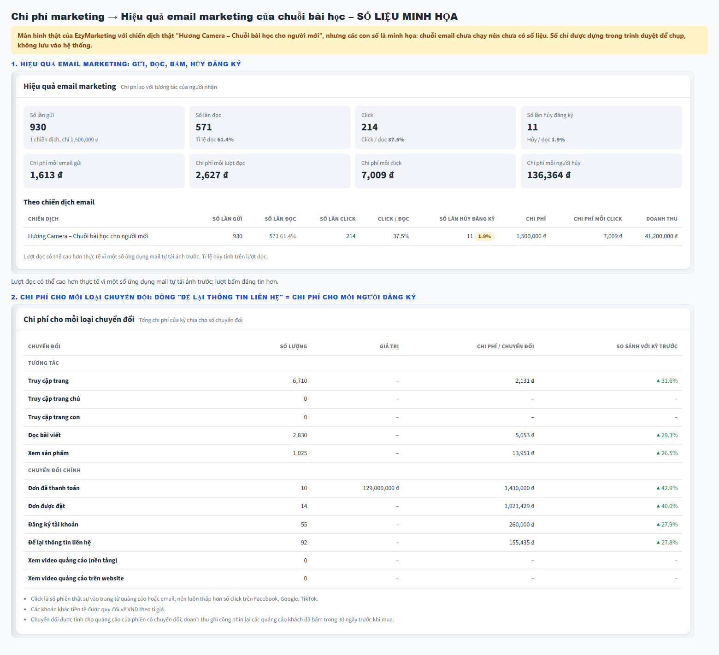Select the "Click / đọc 37.5%" card line
The height and width of the screenshot is (655, 719).
pos(383,140)
